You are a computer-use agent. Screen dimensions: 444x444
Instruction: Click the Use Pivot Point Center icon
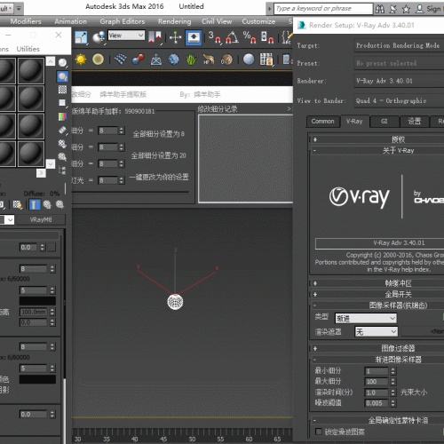[155, 37]
